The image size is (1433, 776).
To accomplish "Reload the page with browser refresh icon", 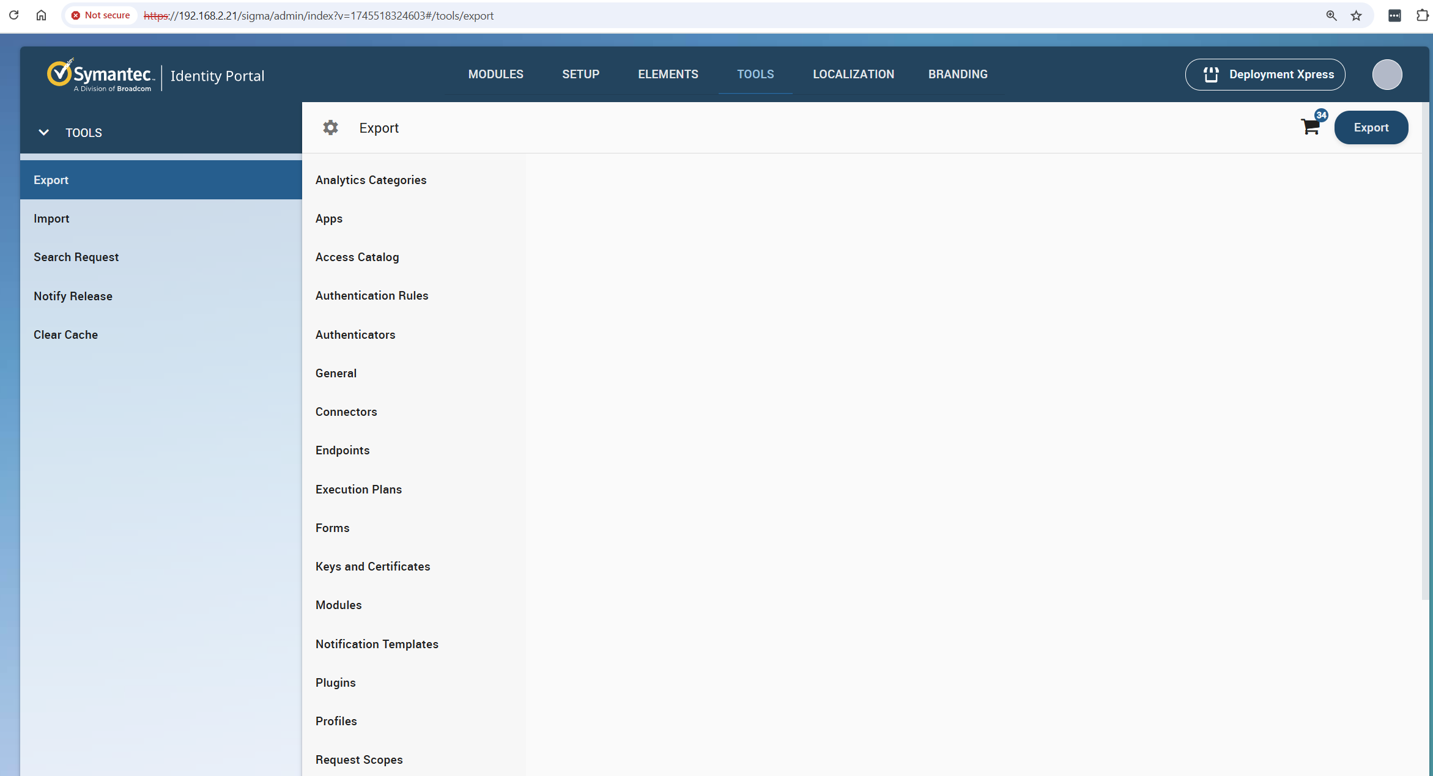I will (x=13, y=15).
